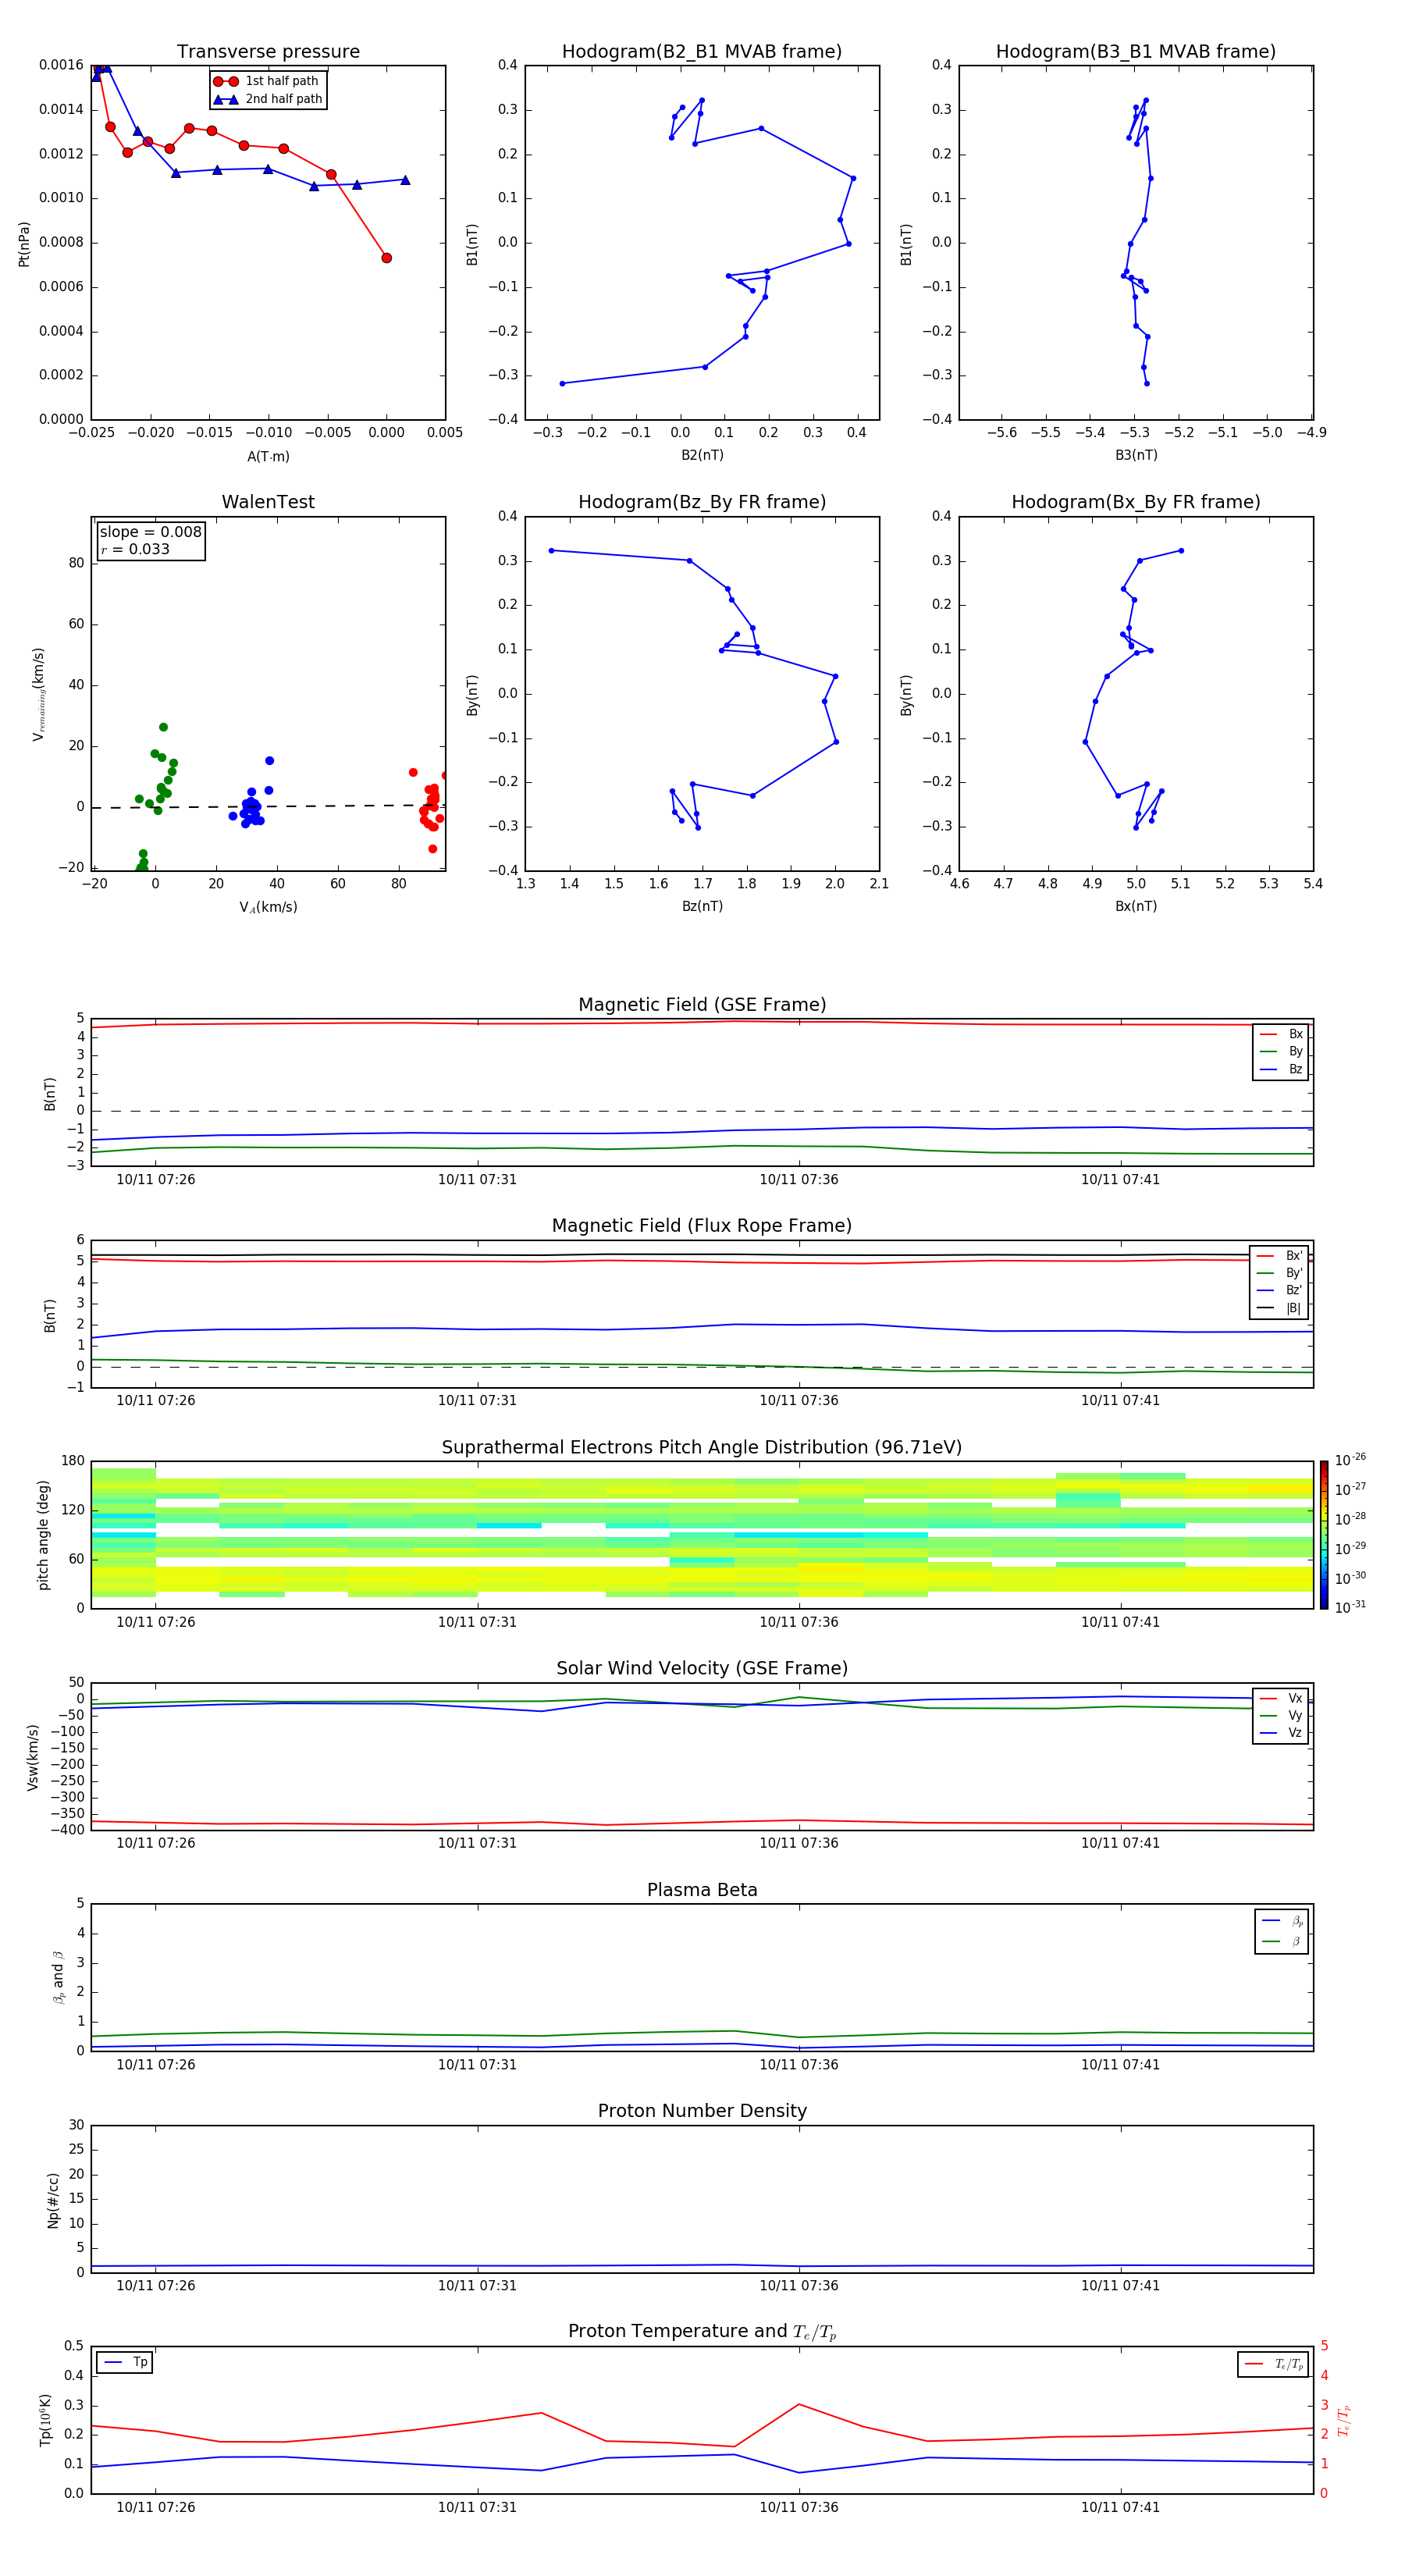The image size is (1405, 2576).
Task: Click '10/11 07:36' tick under Solar Wind Velocity
Action: [x=799, y=1842]
